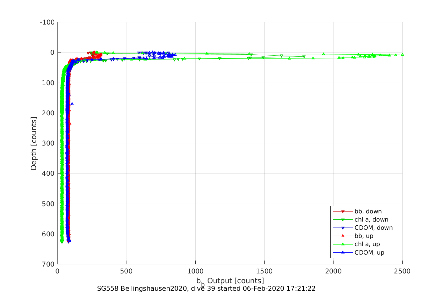Click the y-axis tick label 300
Viewport: 445px width, 297px height.
tap(49, 143)
